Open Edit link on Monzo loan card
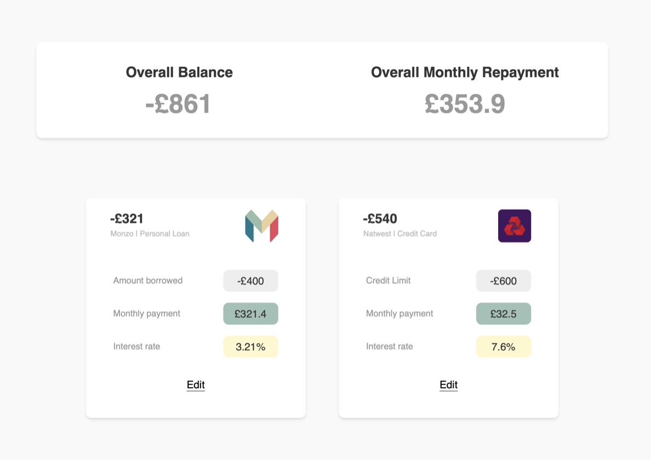Screen dimensions: 651x460 [x=196, y=385]
